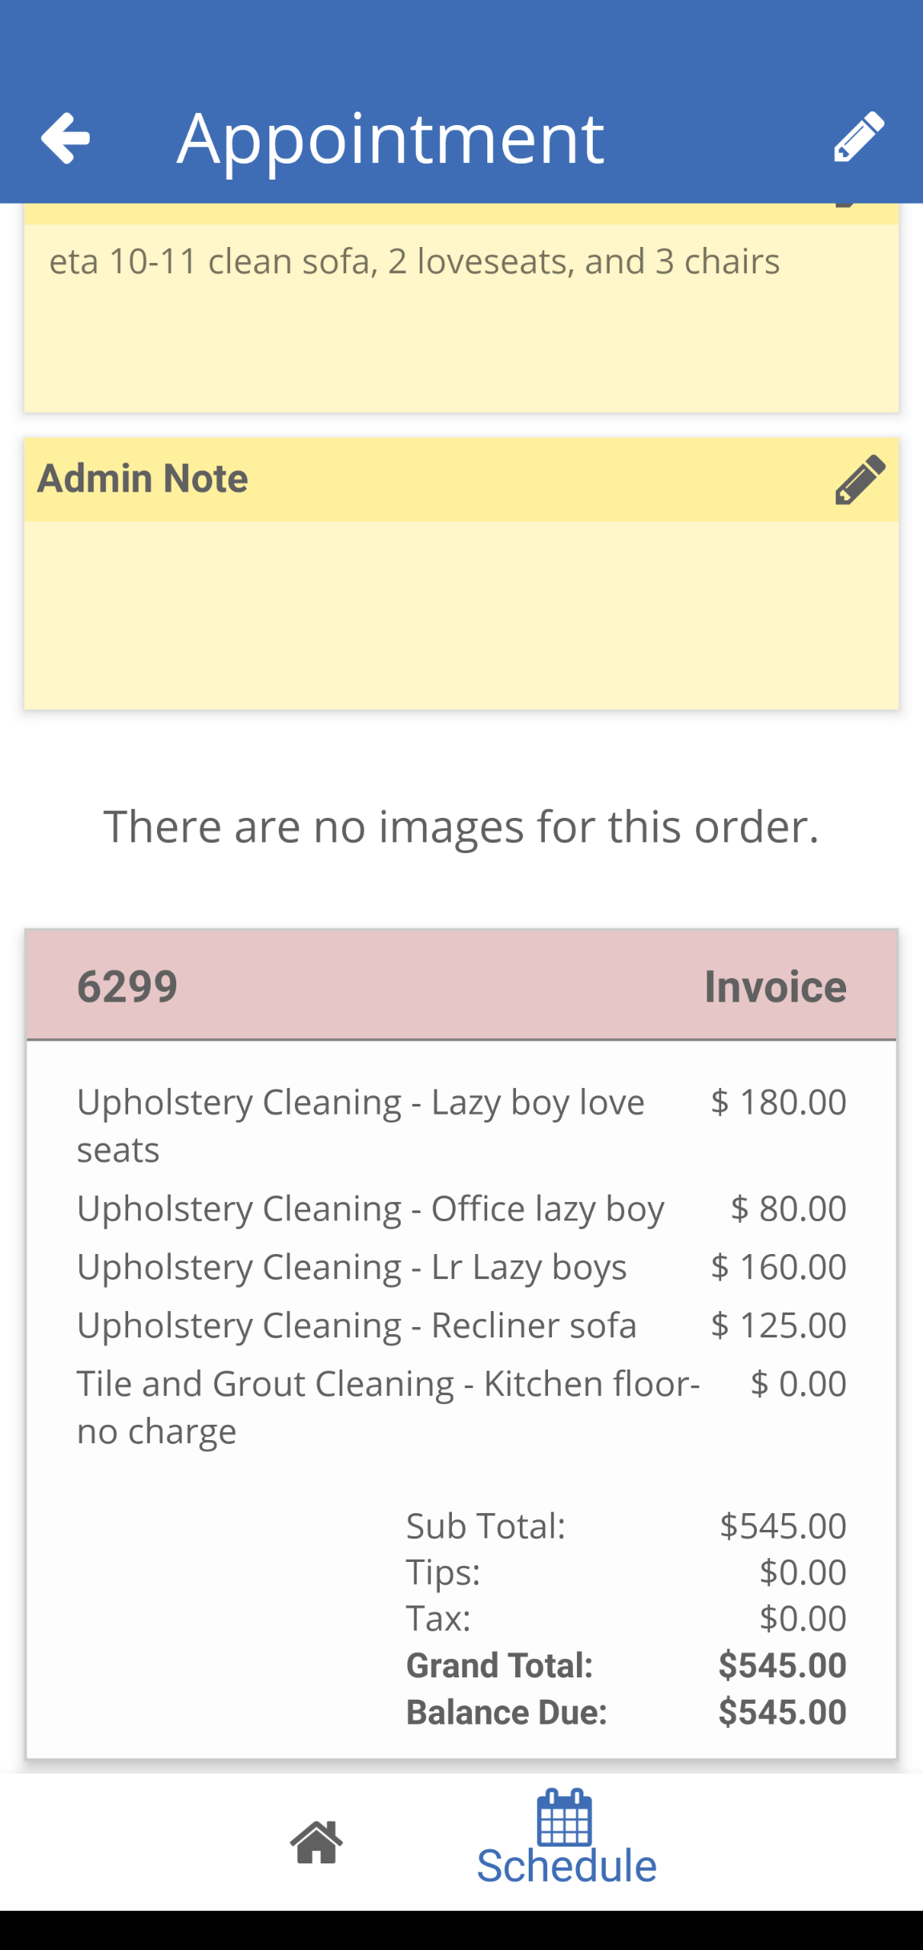Tap the Schedule label text
923x1950 pixels.
[565, 1867]
